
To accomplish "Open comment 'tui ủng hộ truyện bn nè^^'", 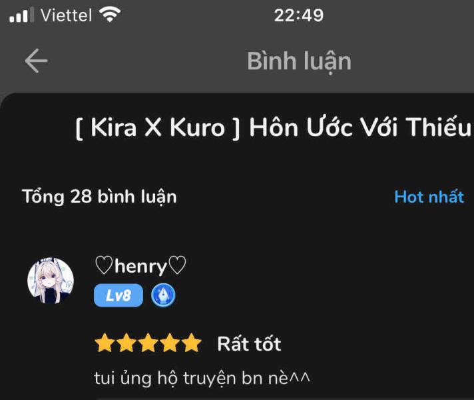I will click(x=202, y=379).
